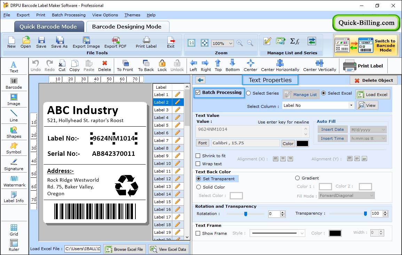Enable Shrink to fit checkbox
The image size is (402, 255).
198,156
